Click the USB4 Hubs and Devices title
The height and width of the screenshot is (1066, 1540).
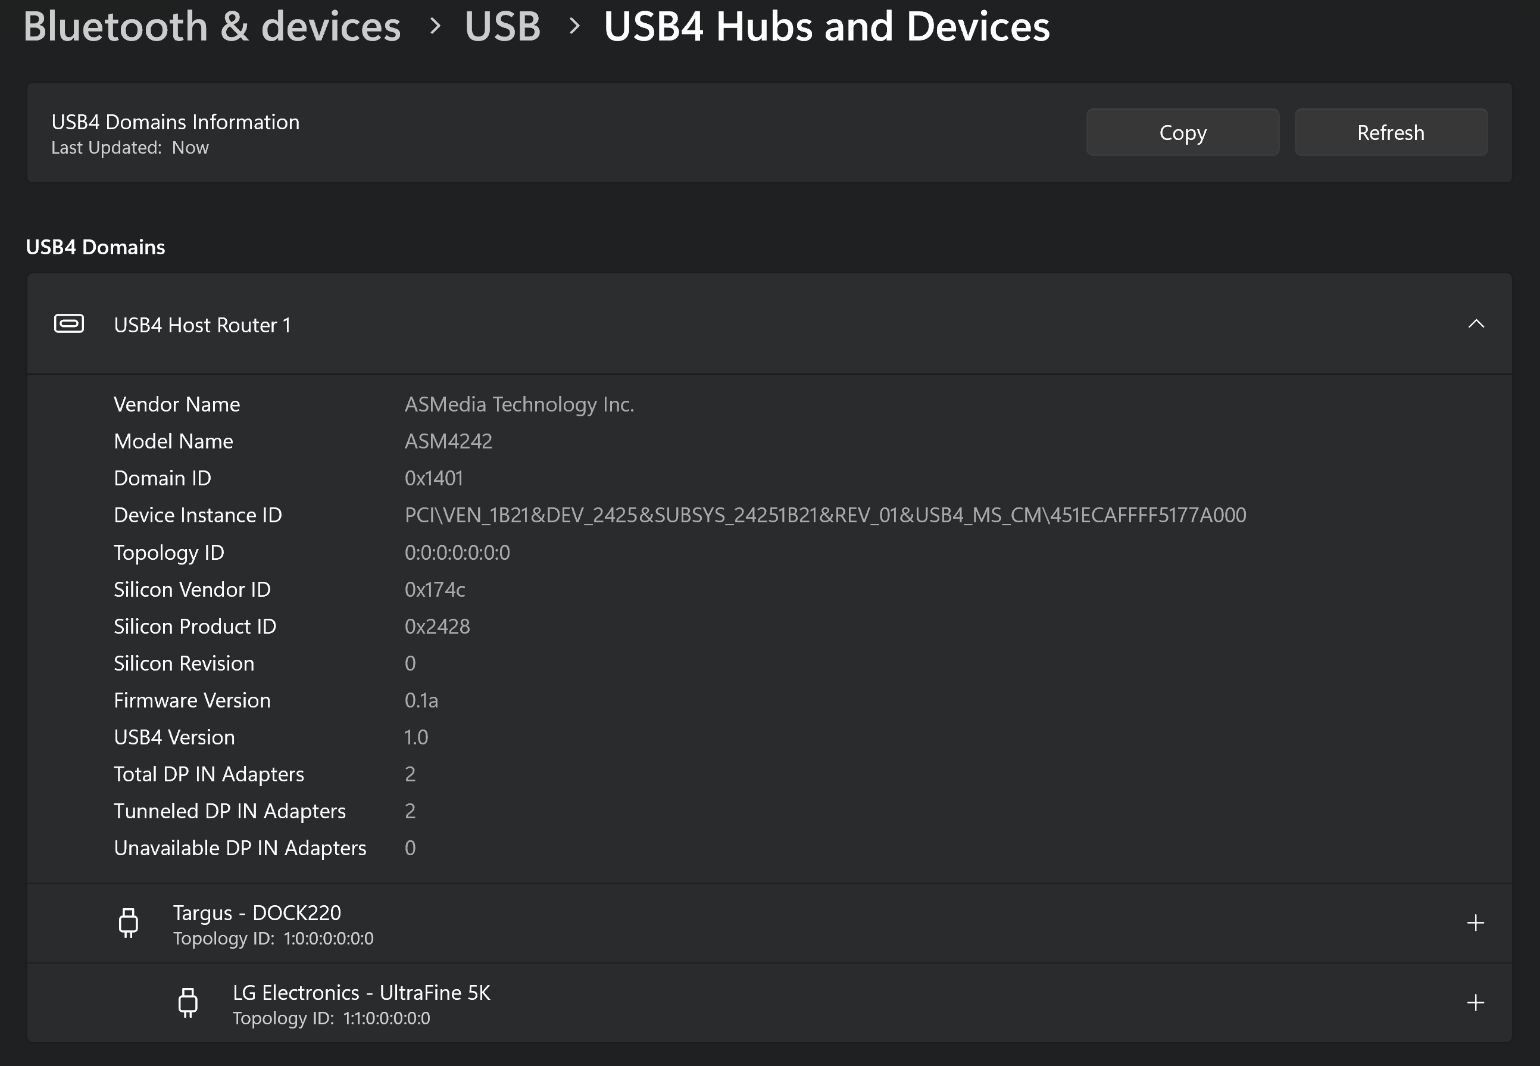pyautogui.click(x=826, y=27)
